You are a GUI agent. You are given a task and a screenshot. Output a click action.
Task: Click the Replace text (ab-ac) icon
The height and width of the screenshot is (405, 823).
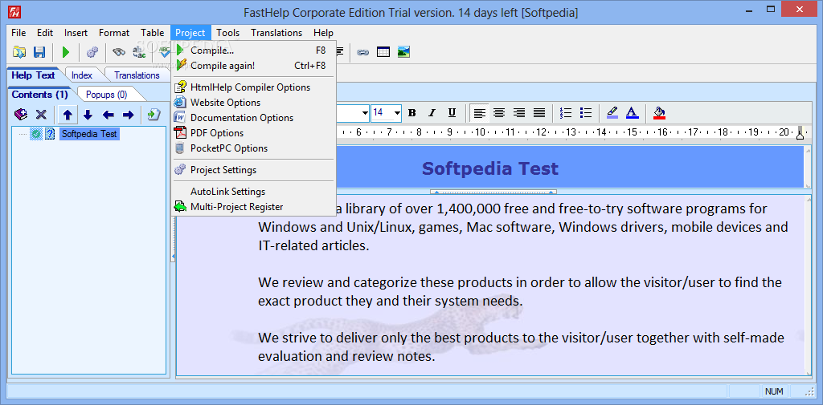(x=139, y=52)
